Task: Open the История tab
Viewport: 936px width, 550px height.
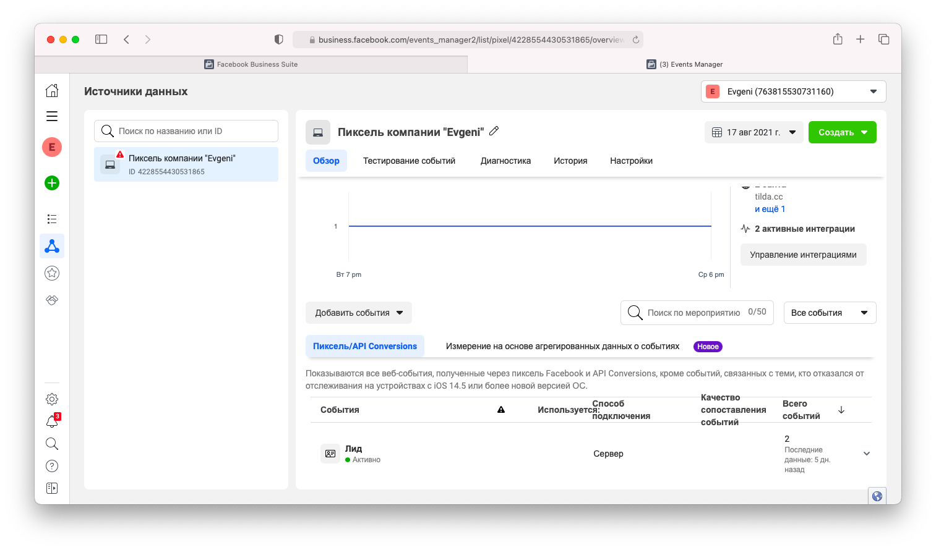Action: (x=570, y=161)
